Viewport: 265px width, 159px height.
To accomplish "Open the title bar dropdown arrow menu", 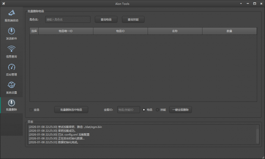I will (241, 3).
